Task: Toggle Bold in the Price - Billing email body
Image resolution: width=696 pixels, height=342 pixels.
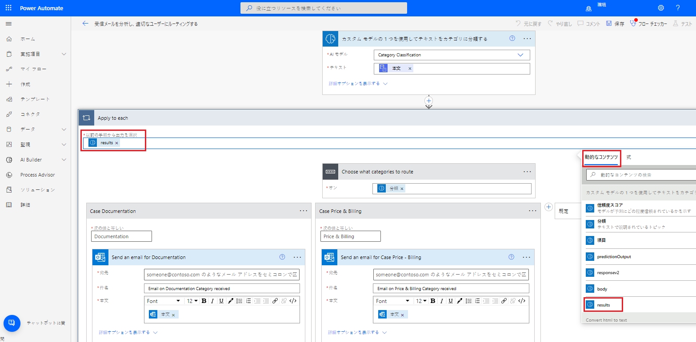Action: pos(433,301)
